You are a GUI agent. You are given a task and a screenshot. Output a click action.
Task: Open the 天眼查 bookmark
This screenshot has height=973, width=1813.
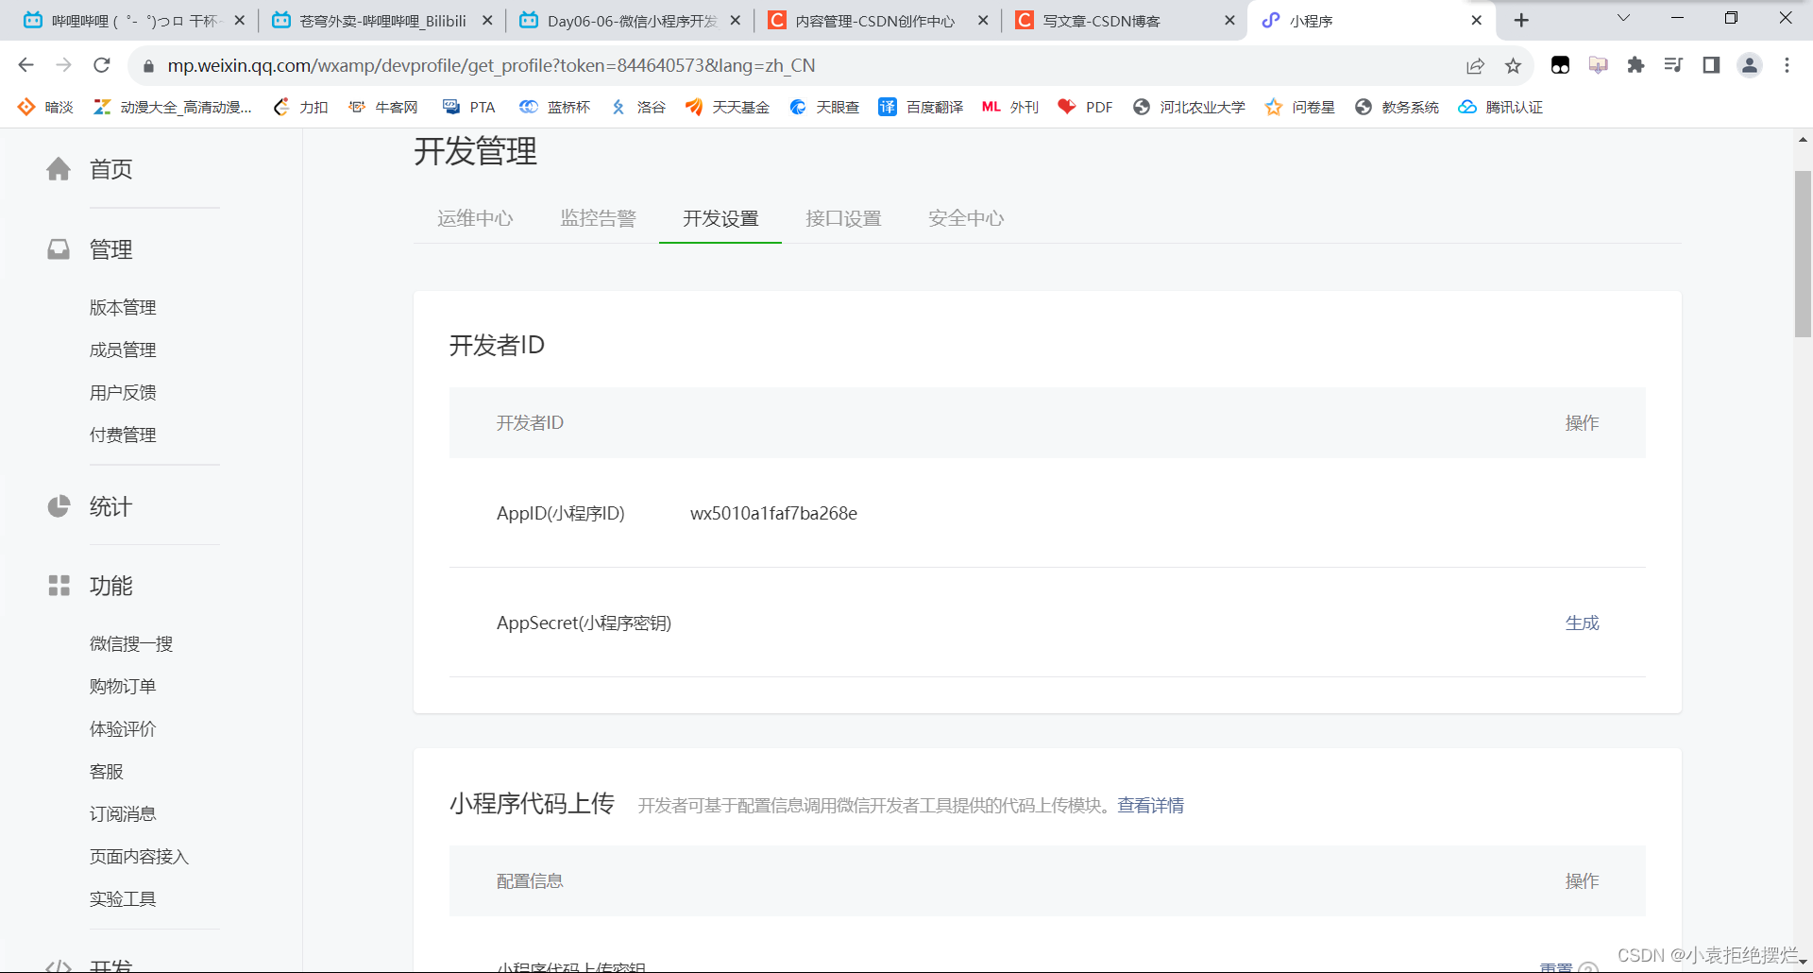[x=824, y=107]
